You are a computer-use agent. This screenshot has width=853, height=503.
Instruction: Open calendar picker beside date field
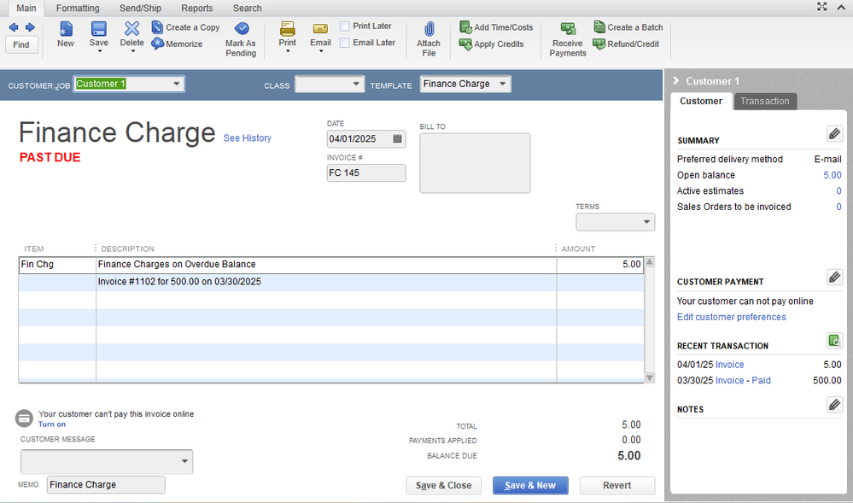tap(398, 139)
